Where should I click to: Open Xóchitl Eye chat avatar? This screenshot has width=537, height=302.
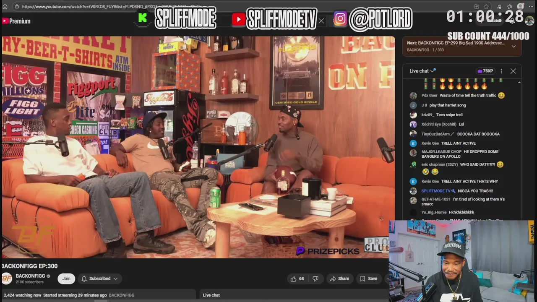pos(413,125)
